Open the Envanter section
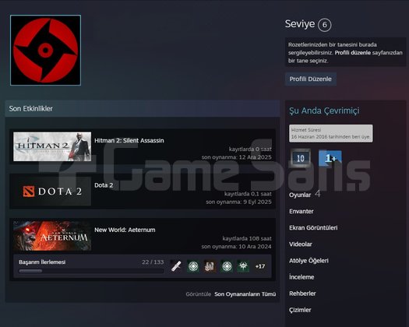This screenshot has height=327, width=409. 301,211
